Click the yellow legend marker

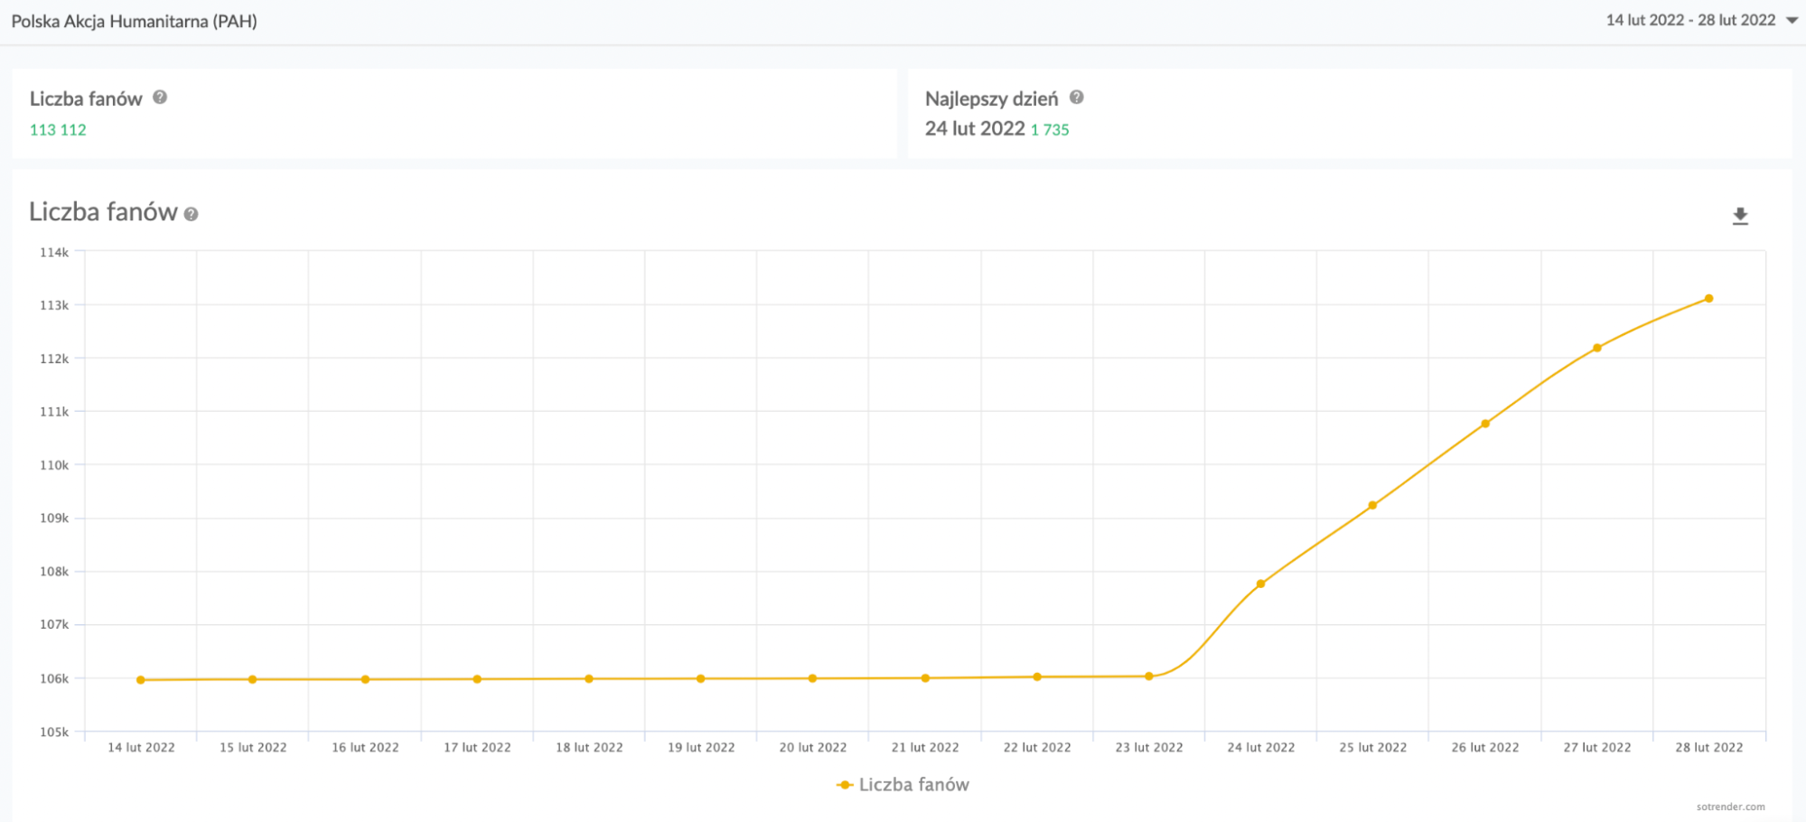coord(845,785)
